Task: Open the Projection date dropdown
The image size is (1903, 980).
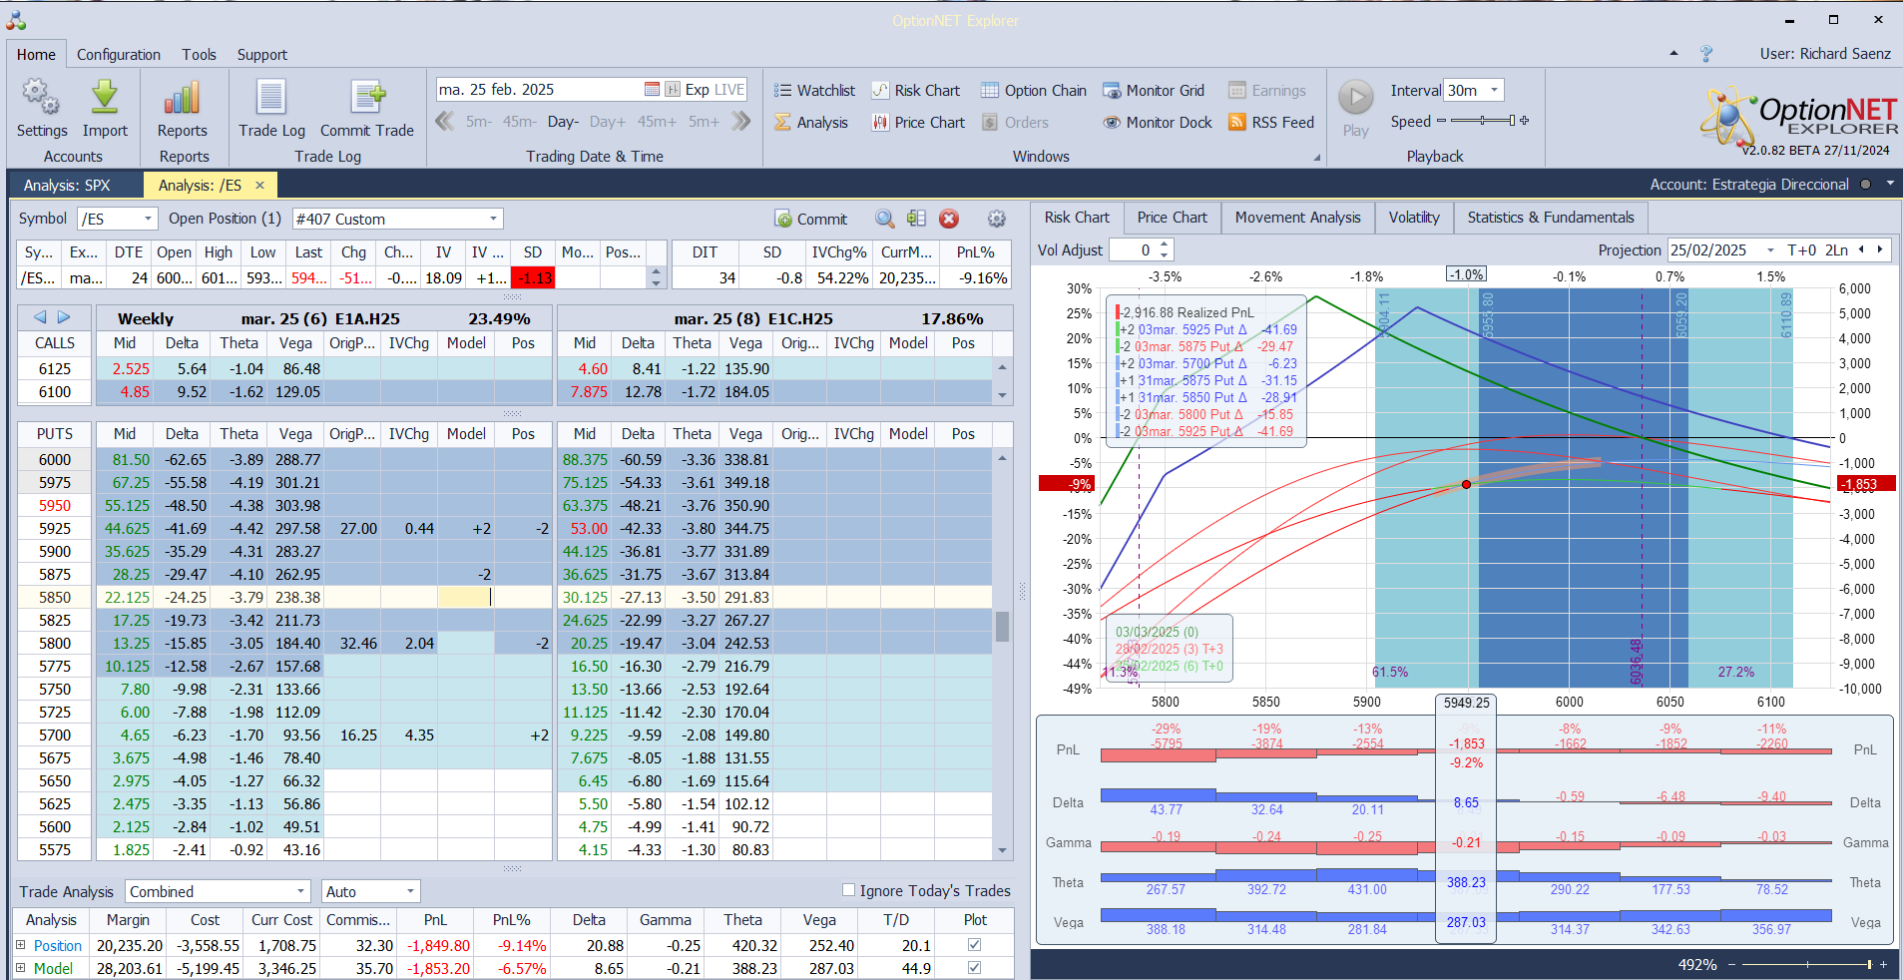Action: pyautogui.click(x=1769, y=250)
